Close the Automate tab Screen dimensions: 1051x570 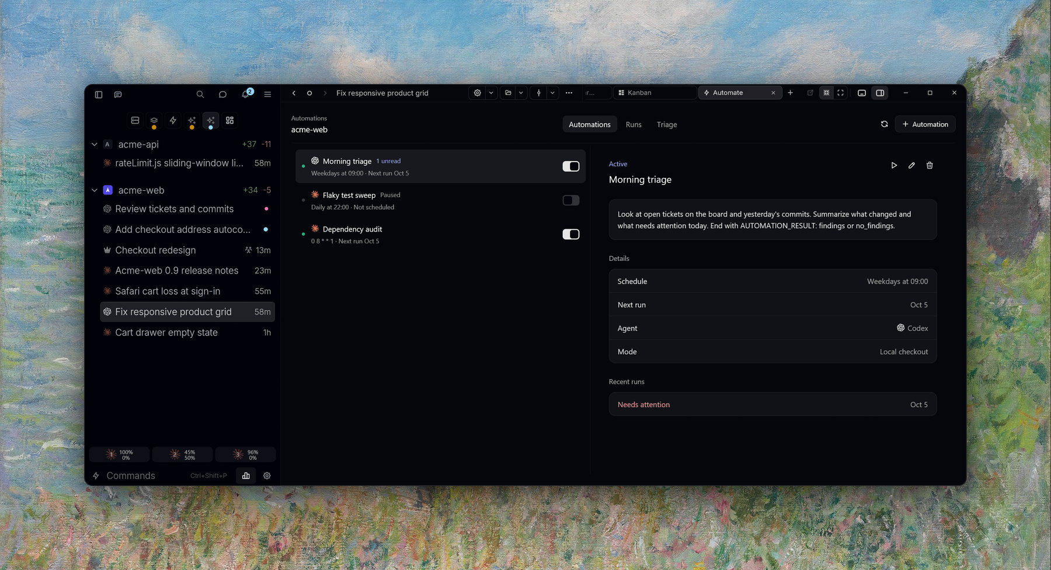[773, 93]
